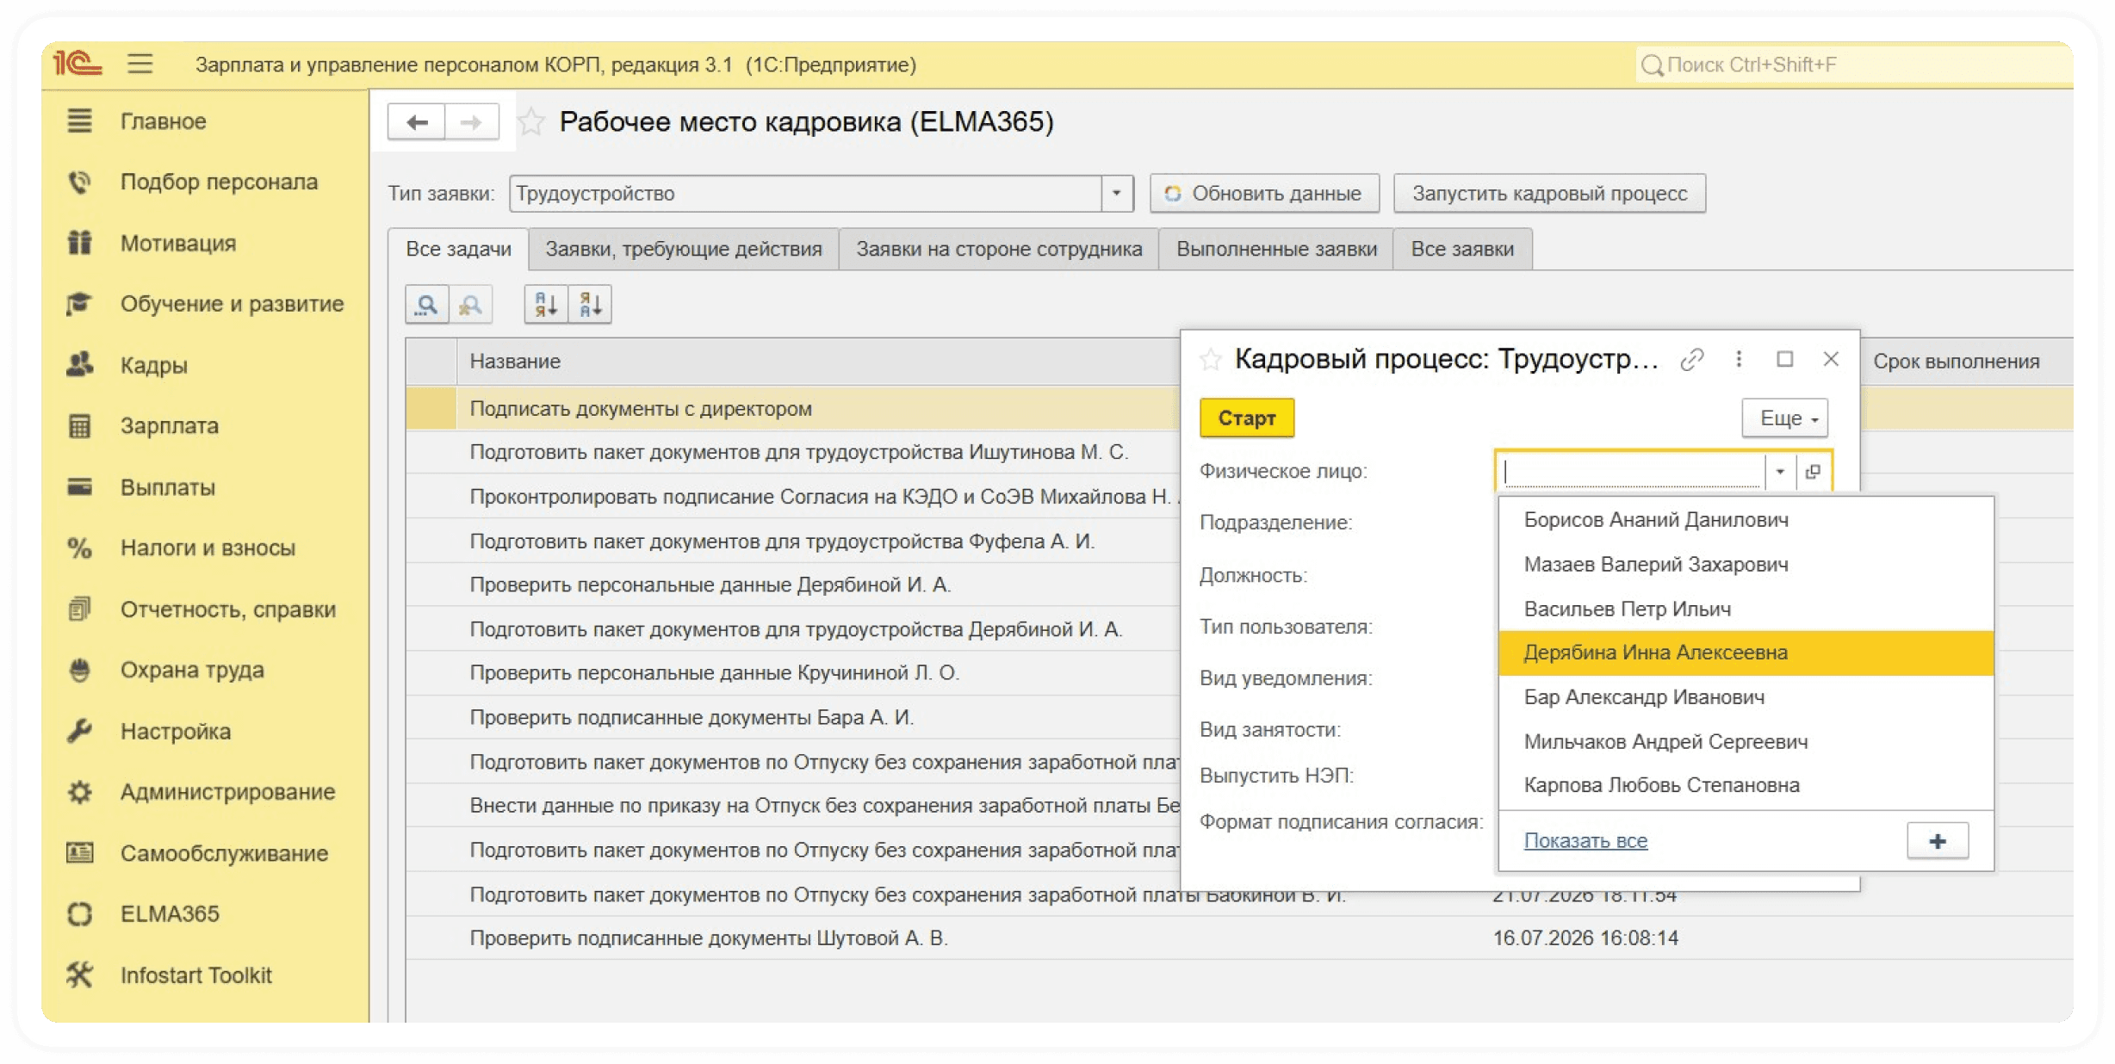Select task Проверить подписанные документы Бара А. И.
The height and width of the screenshot is (1064, 2115).
(x=792, y=718)
